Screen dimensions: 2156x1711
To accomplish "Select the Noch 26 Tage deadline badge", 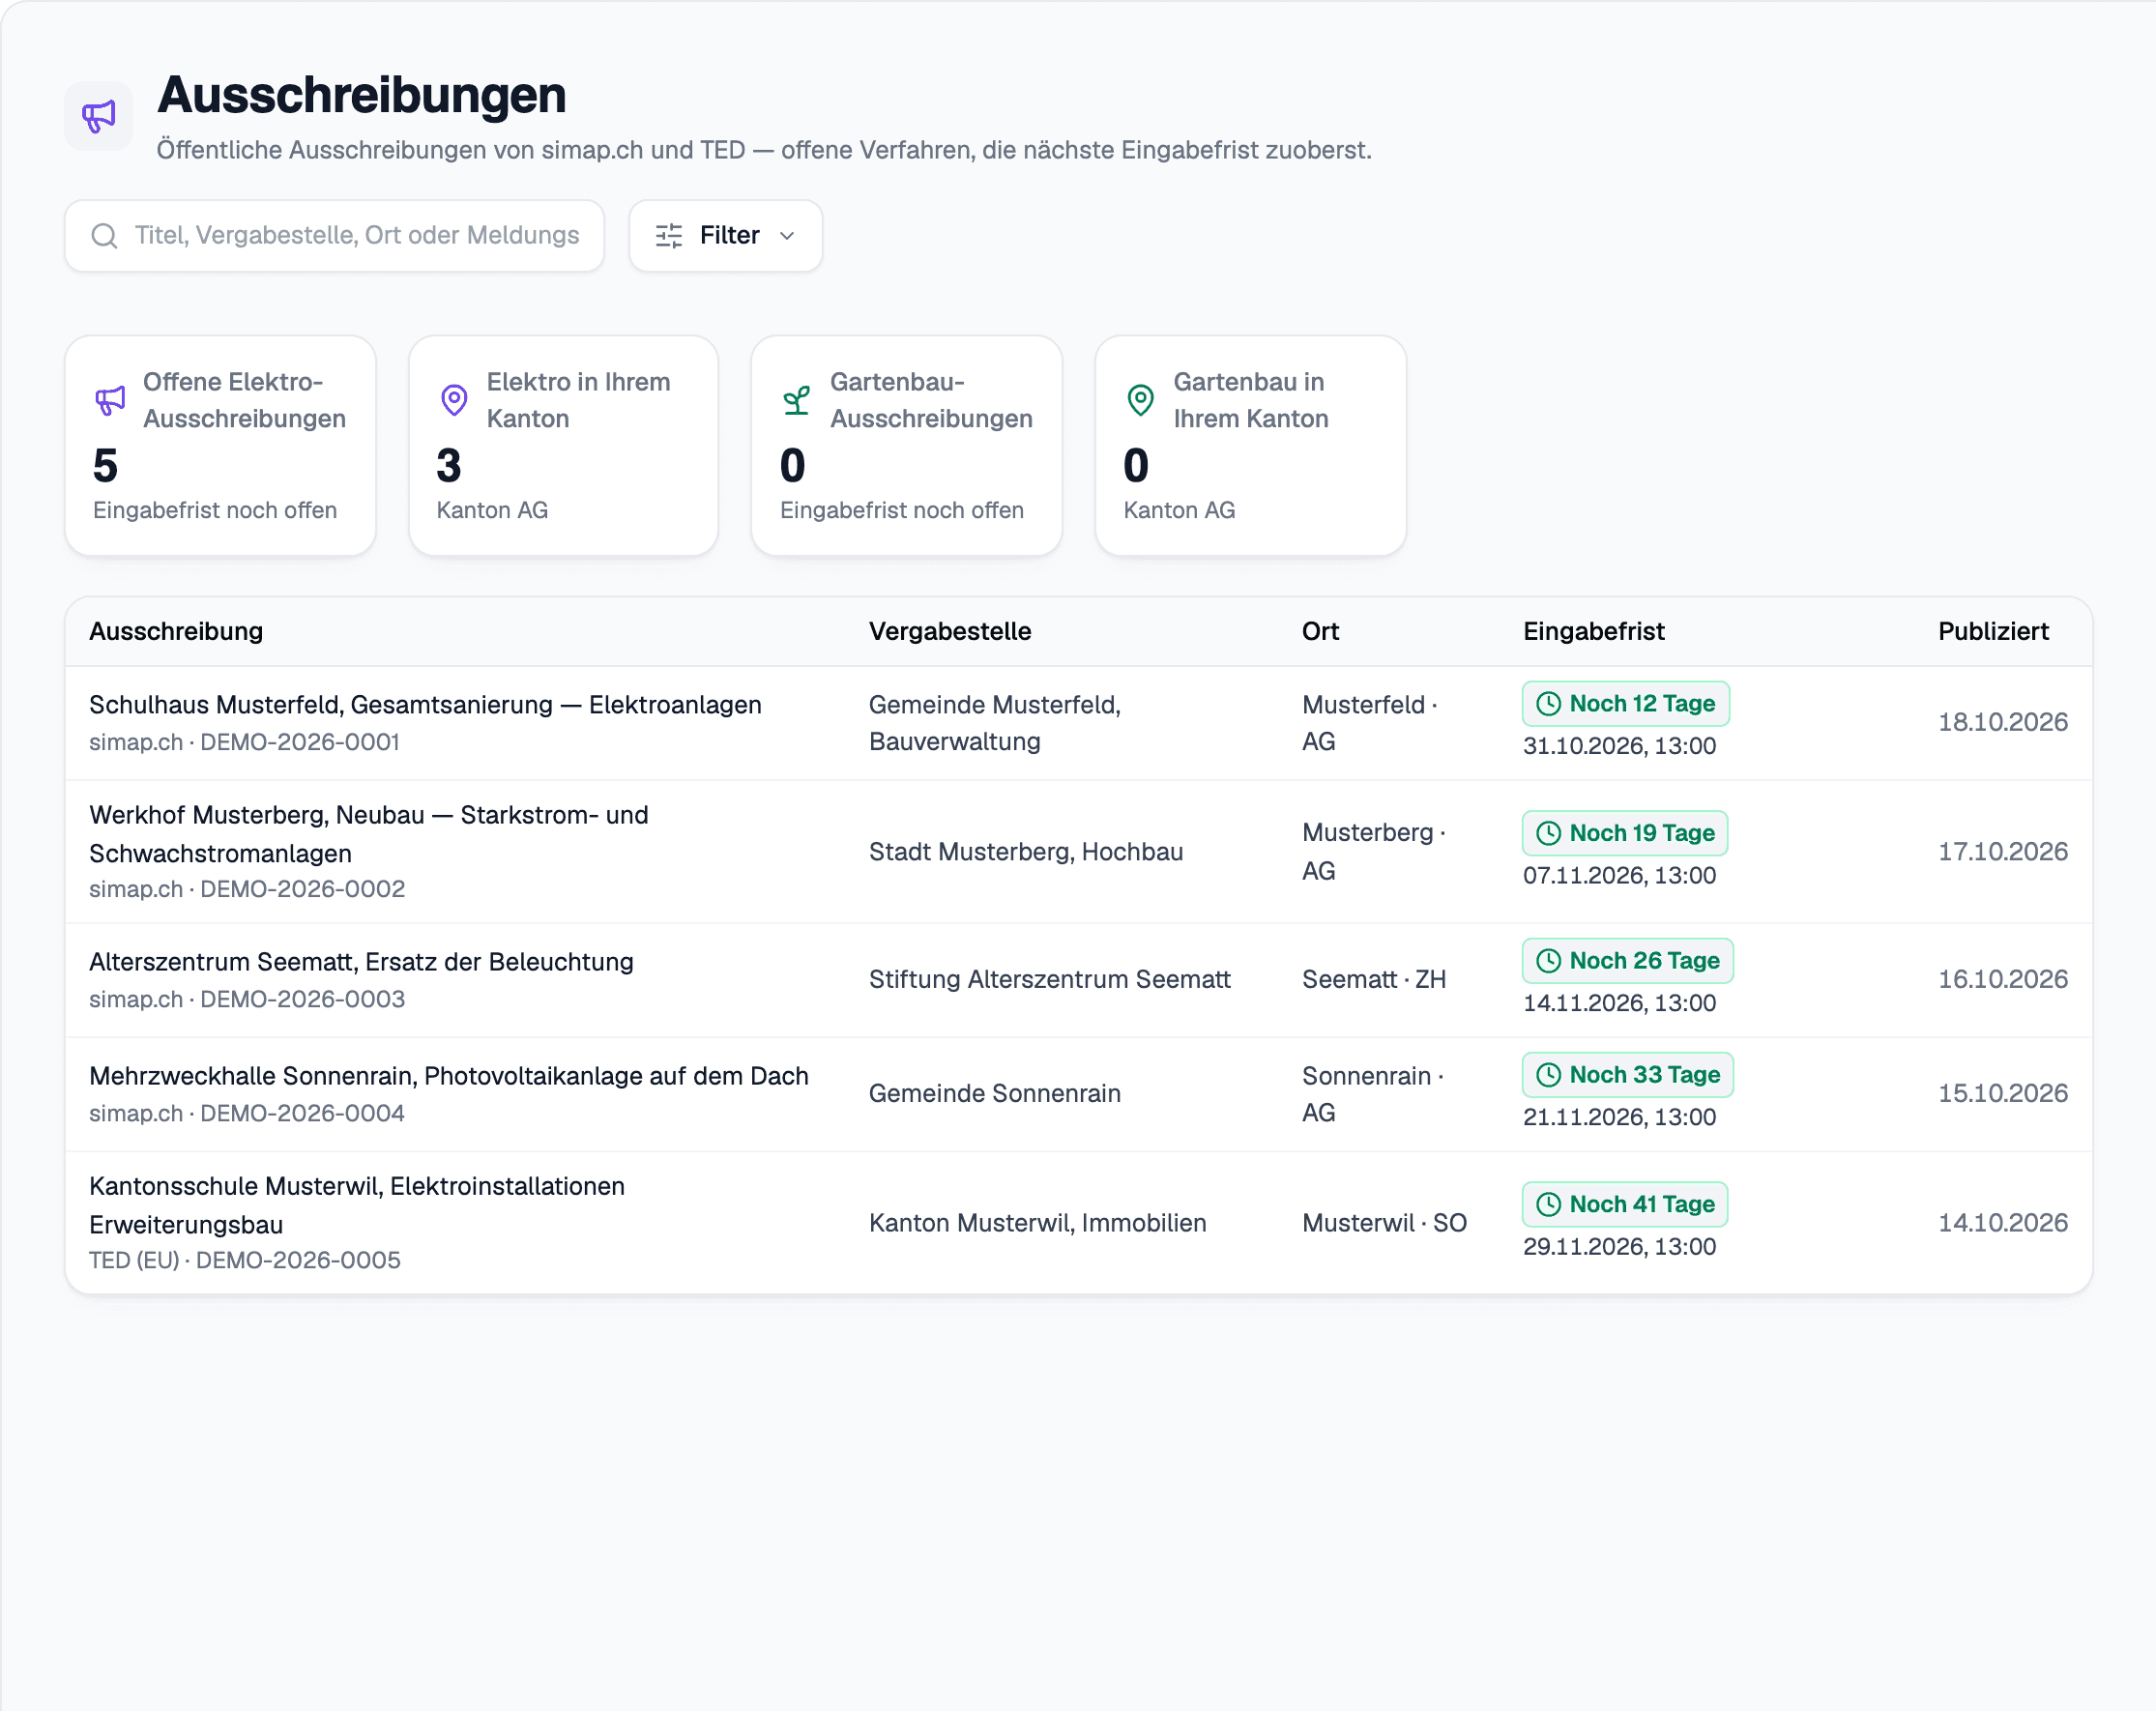I will click(1628, 961).
